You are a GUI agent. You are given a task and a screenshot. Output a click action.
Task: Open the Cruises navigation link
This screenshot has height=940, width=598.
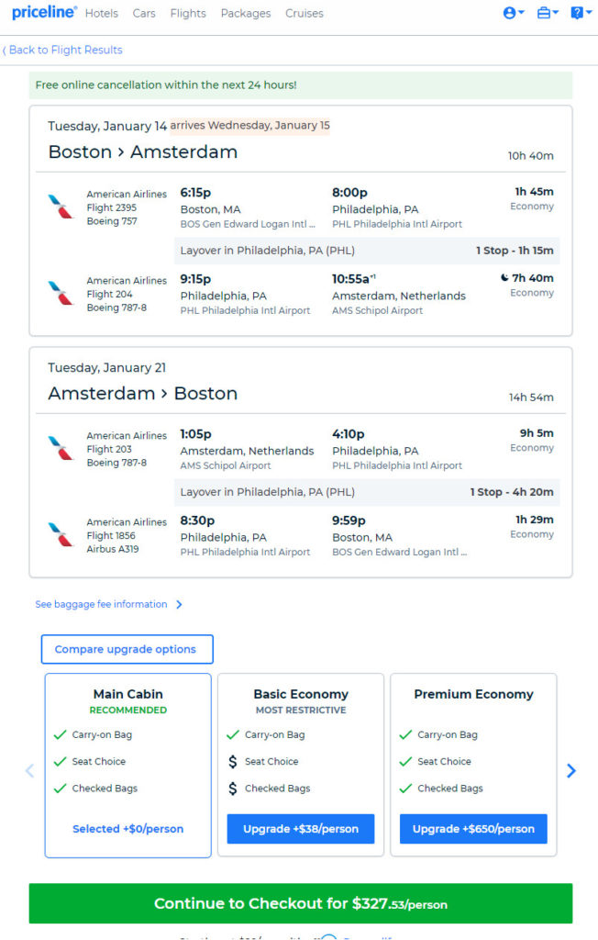tap(305, 13)
